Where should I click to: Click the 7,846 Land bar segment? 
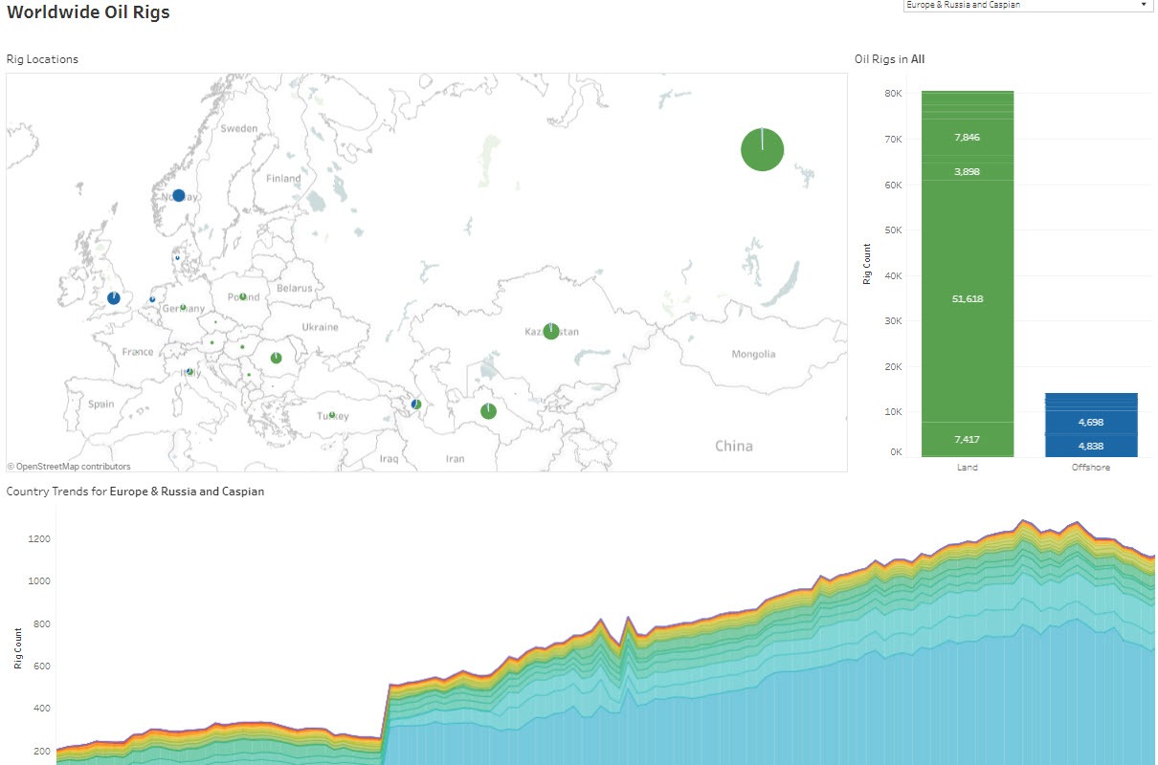968,138
